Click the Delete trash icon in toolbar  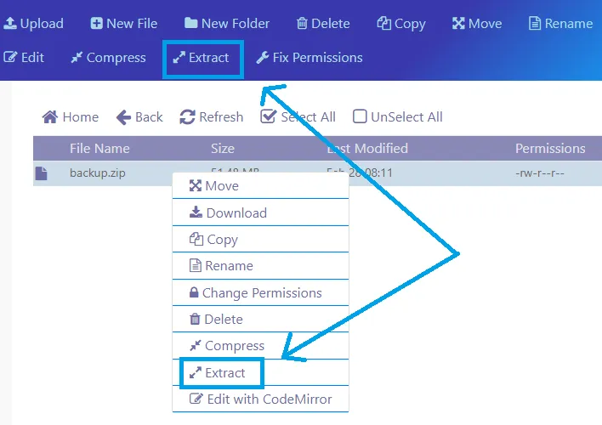pyautogui.click(x=302, y=24)
